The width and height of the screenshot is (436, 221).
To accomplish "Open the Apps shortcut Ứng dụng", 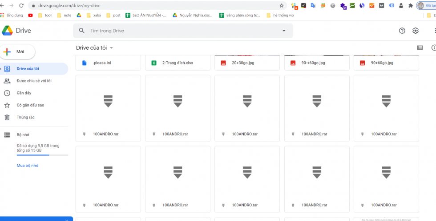I will click(12, 16).
